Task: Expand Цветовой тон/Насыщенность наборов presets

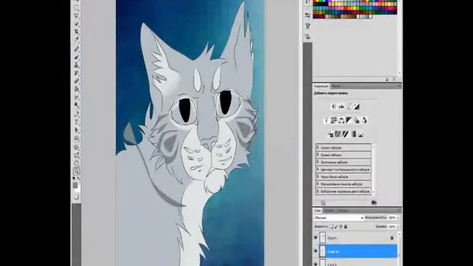Action: coord(318,169)
